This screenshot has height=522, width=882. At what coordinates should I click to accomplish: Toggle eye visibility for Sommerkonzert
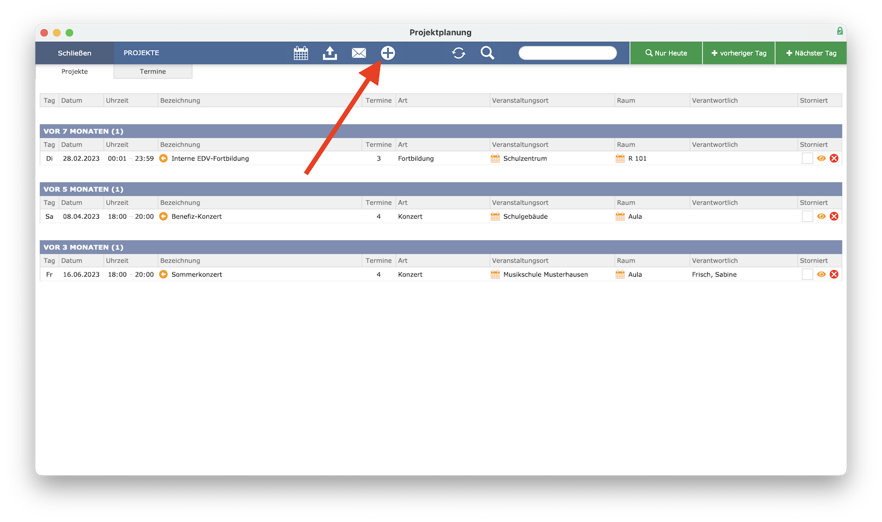pos(821,274)
